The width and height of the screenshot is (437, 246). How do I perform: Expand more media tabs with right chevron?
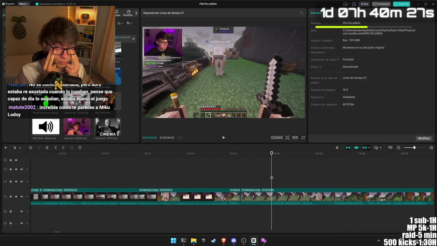click(x=136, y=13)
